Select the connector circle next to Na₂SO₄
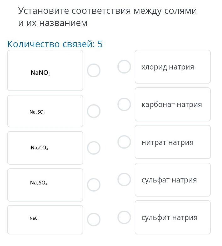This screenshot has width=222, height=246. coord(94,185)
